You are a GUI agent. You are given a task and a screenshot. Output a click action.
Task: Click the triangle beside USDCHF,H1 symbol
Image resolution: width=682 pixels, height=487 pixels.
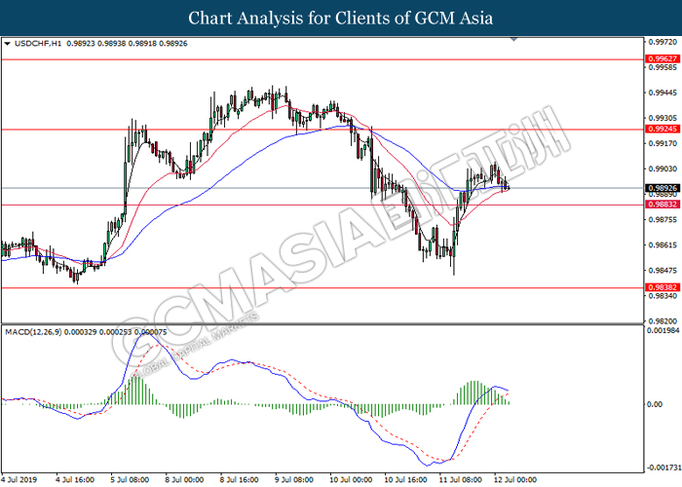pos(8,44)
